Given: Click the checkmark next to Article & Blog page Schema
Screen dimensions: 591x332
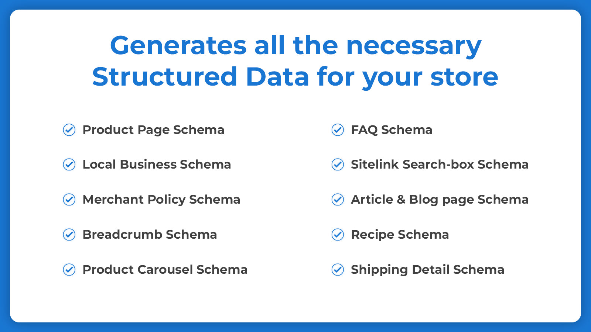Looking at the screenshot, I should pos(338,200).
